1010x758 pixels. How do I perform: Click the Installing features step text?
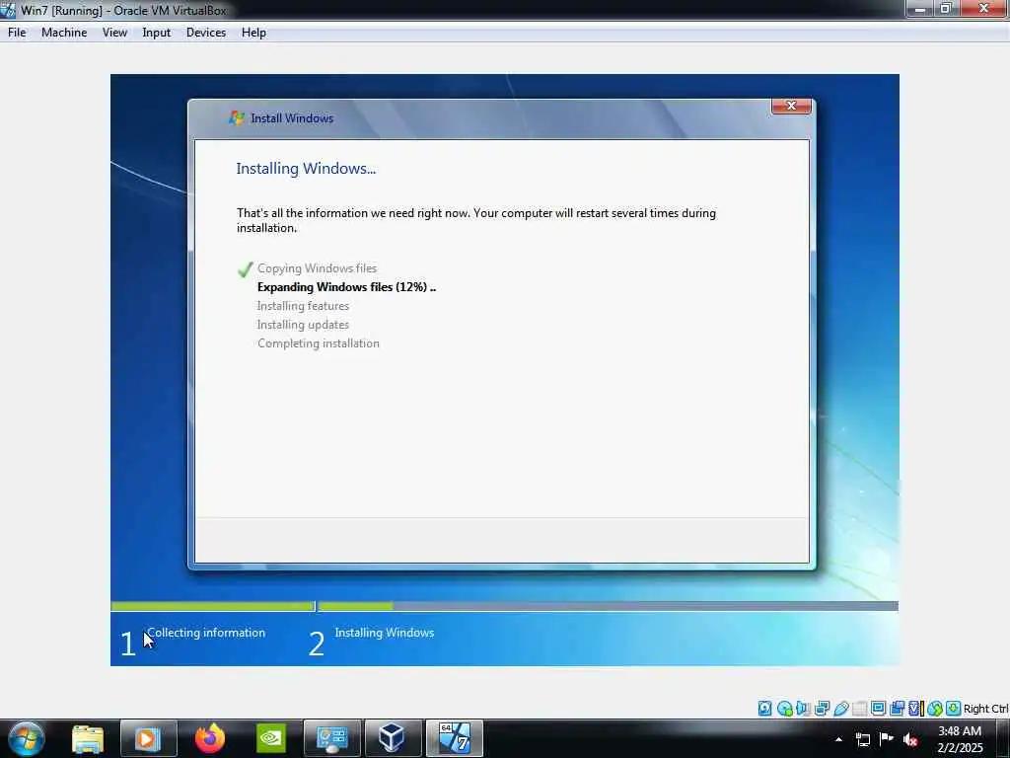[303, 306]
